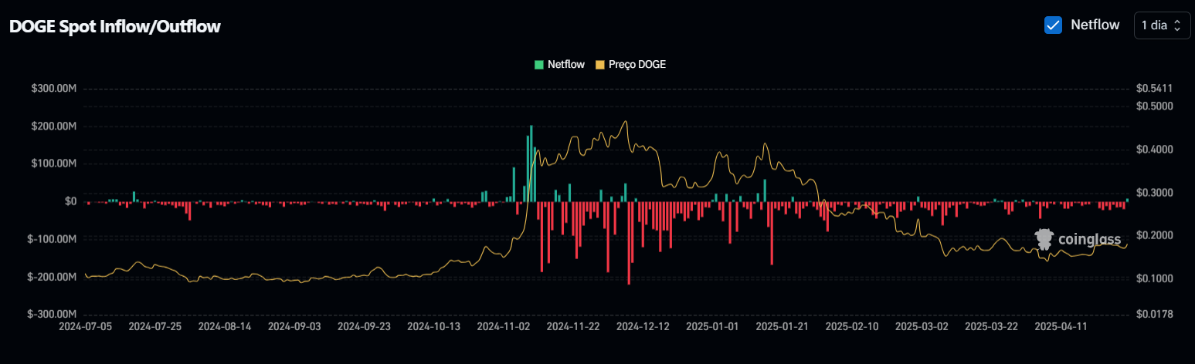Image resolution: width=1195 pixels, height=364 pixels.
Task: Click the $0.2000 right axis price label
Action: click(1155, 236)
